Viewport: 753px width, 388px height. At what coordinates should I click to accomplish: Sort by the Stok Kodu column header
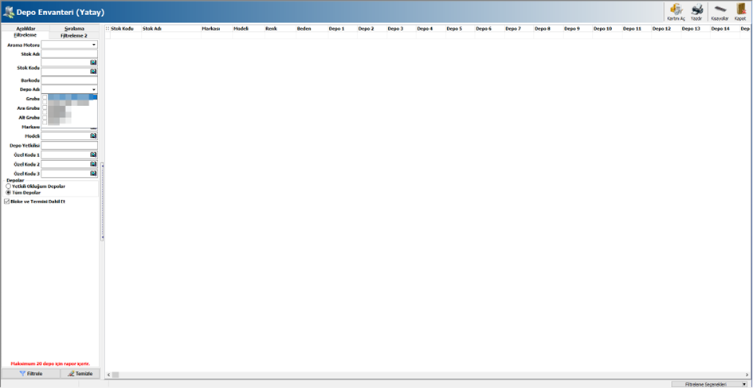tap(126, 29)
